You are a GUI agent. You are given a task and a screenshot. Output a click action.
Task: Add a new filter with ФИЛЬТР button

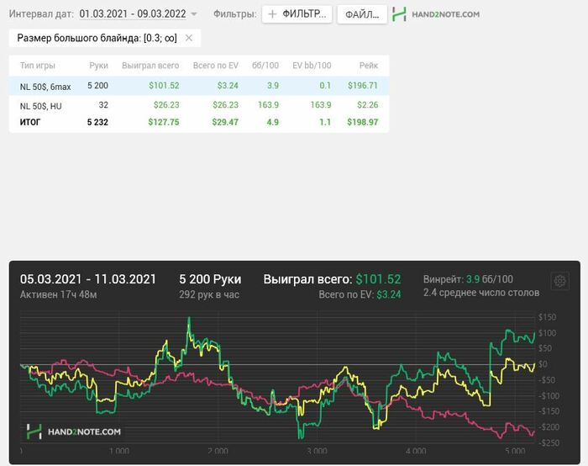coord(297,14)
